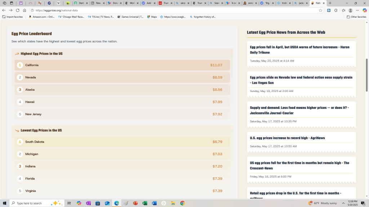Screen dimensions: 369x207
Task: Click the page vertical scrollbar thumb
Action: tap(367, 75)
